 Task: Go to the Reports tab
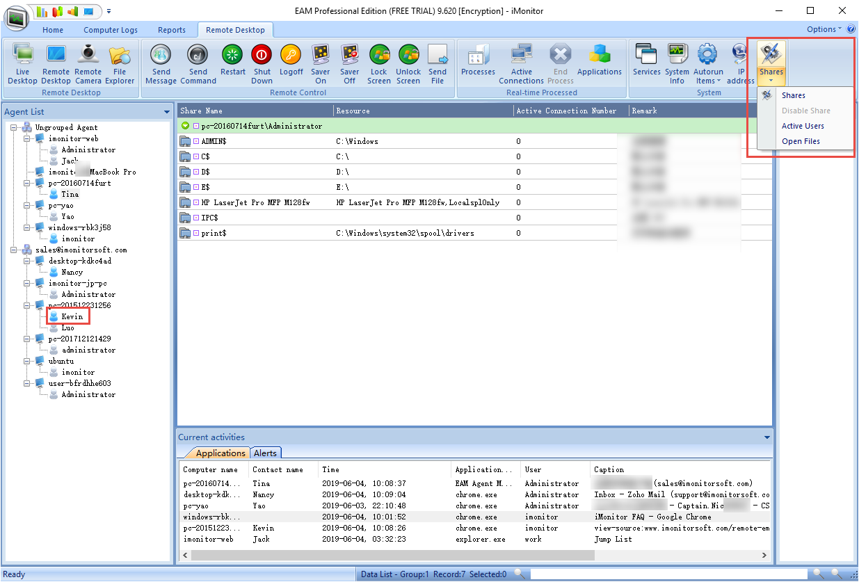tap(172, 30)
